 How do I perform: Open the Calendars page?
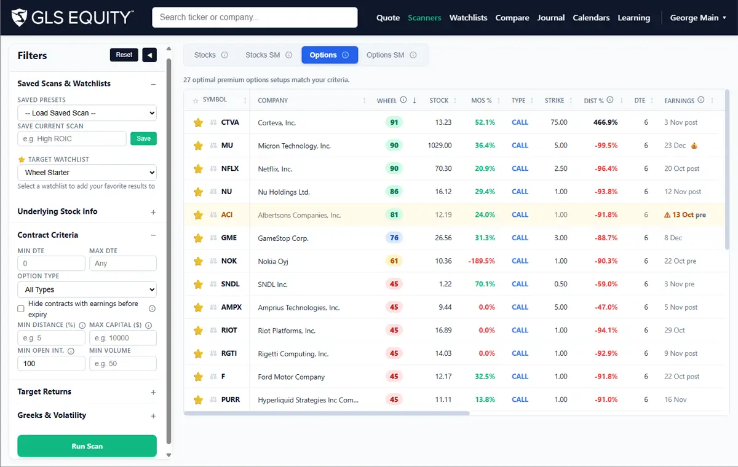[591, 18]
